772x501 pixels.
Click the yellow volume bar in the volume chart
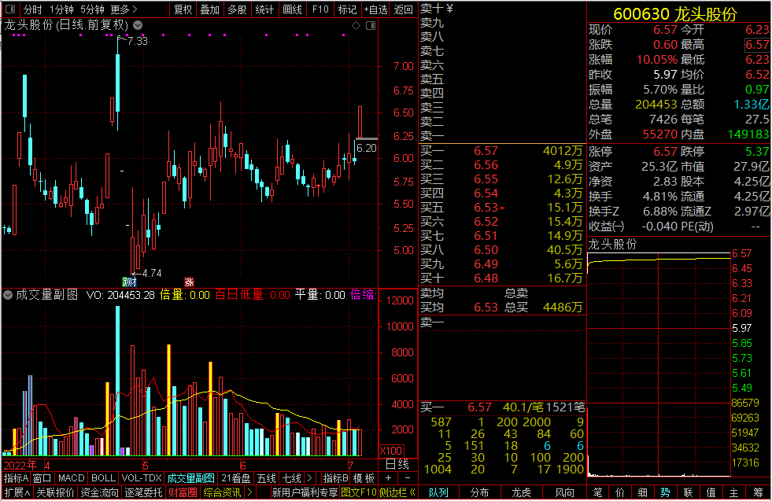211,409
